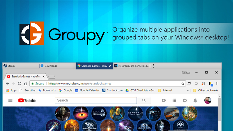Click the extension icon with badge 1

click(x=211, y=84)
